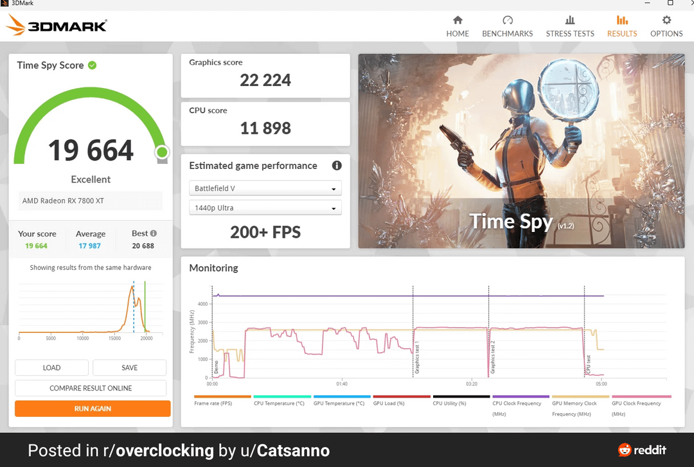694x467 pixels.
Task: Maximize the 3DMark window
Action: 670,3
